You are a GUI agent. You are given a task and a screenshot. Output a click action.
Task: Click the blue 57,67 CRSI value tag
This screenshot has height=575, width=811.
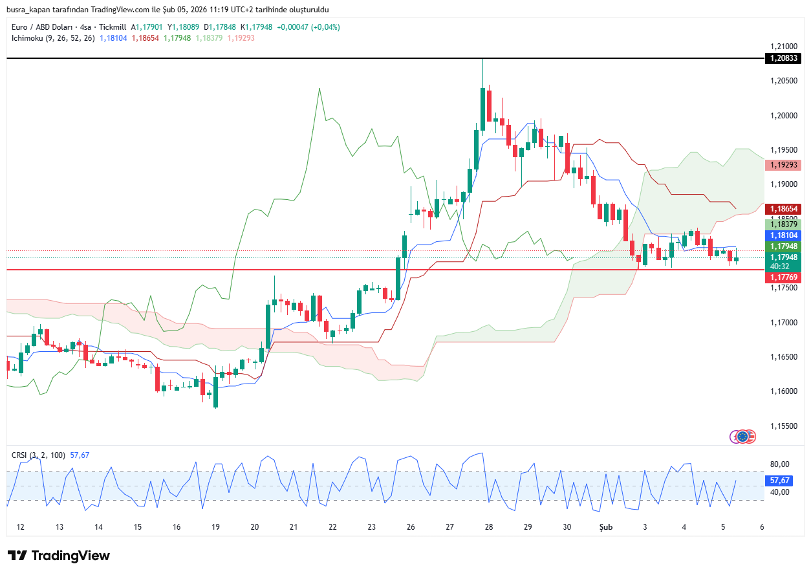[x=780, y=481]
